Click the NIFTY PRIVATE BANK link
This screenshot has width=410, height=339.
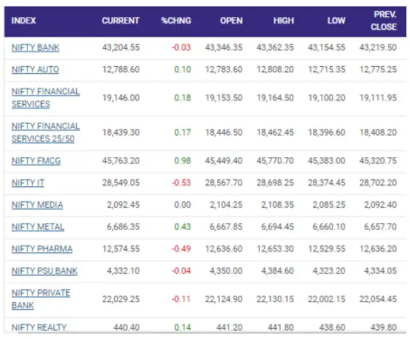click(40, 299)
